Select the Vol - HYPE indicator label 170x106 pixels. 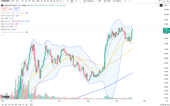click(4, 18)
